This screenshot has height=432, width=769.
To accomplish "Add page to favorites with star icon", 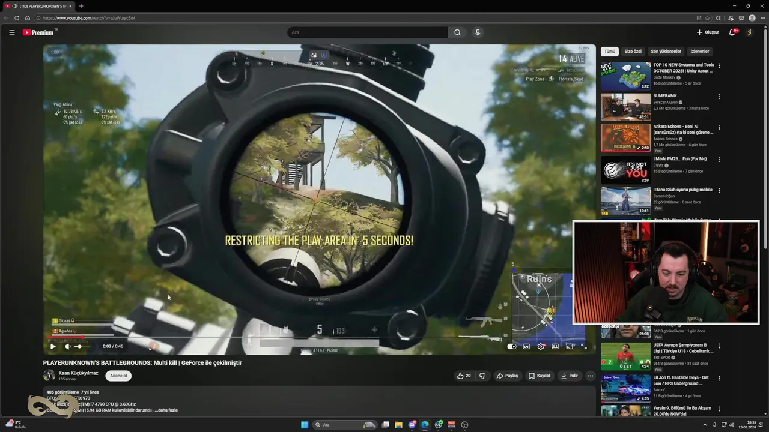I will [x=707, y=18].
